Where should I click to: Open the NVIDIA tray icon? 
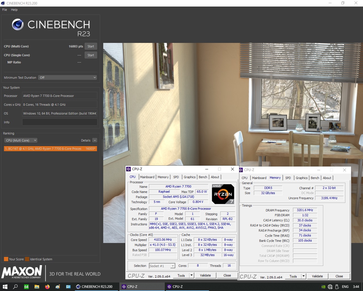(323, 286)
